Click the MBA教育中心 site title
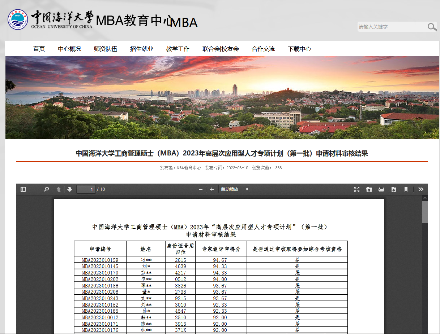 [x=134, y=21]
